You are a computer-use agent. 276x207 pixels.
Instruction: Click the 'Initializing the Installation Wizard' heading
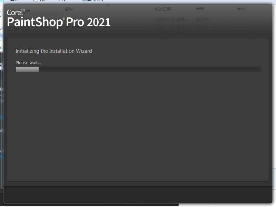tap(54, 51)
